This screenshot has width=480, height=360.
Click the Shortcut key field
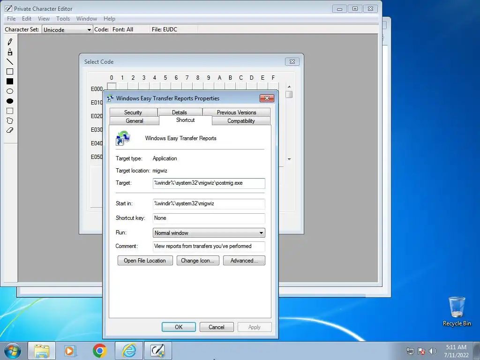pyautogui.click(x=209, y=218)
